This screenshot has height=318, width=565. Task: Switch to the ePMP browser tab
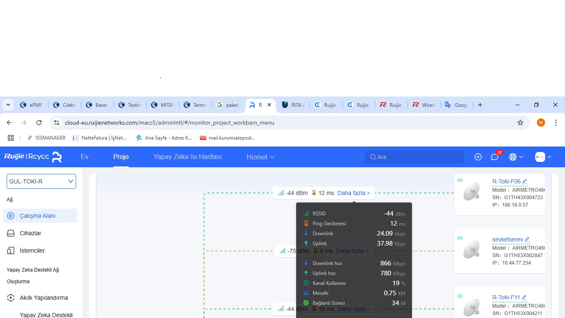tap(33, 105)
